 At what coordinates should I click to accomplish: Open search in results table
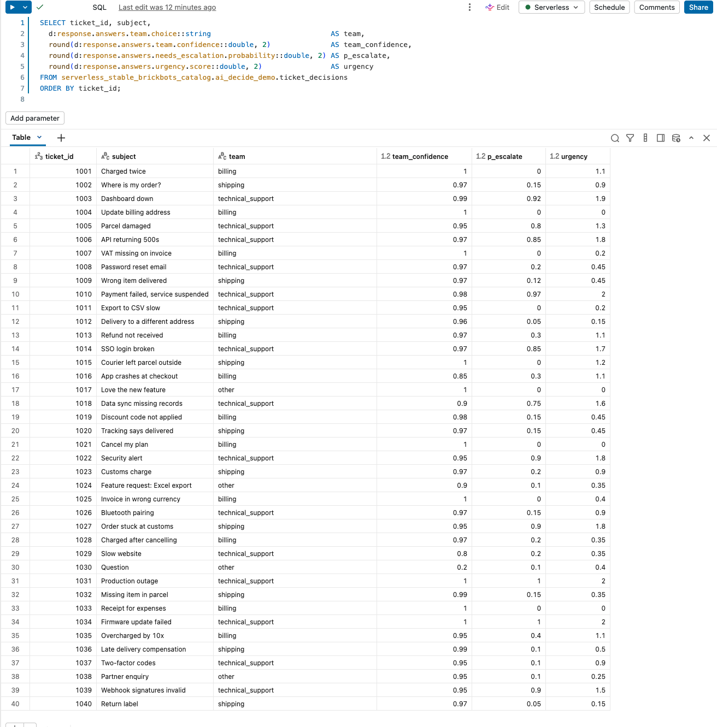[x=615, y=138]
